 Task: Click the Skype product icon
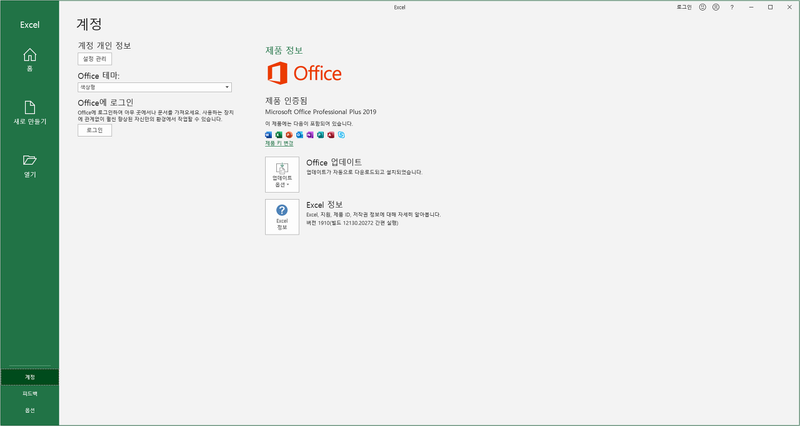tap(341, 135)
